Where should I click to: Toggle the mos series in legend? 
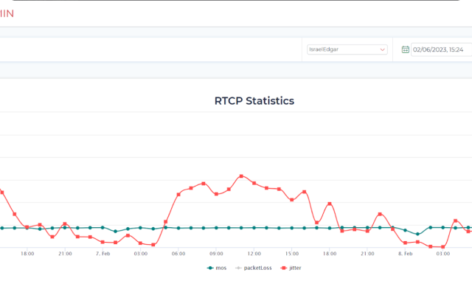pos(217,268)
